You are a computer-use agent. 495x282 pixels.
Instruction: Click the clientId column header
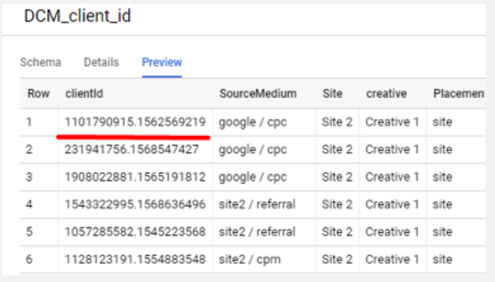(84, 94)
